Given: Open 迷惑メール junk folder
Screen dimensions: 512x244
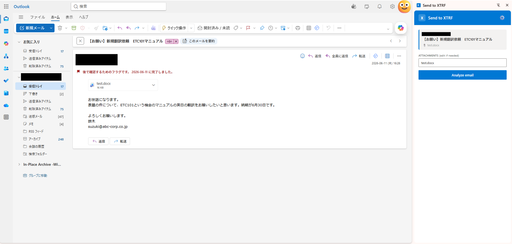Looking at the screenshot, I should click(x=41, y=116).
